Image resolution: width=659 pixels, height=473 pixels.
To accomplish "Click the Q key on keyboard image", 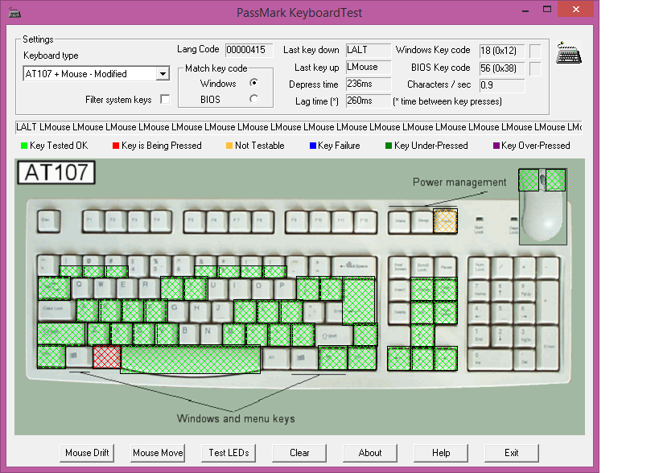I will [x=83, y=288].
